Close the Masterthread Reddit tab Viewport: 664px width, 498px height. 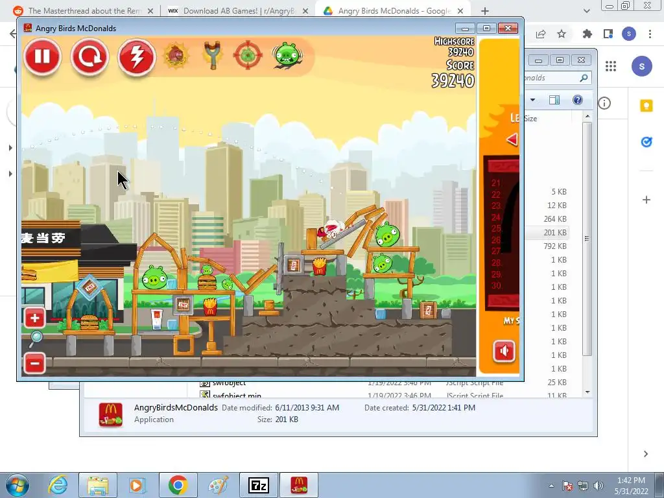click(150, 11)
